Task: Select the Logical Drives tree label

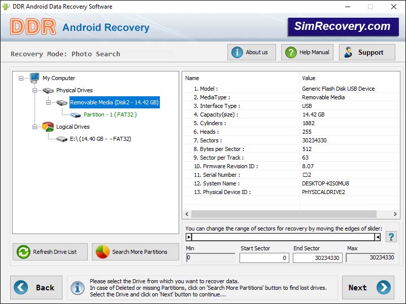Action: click(x=73, y=127)
